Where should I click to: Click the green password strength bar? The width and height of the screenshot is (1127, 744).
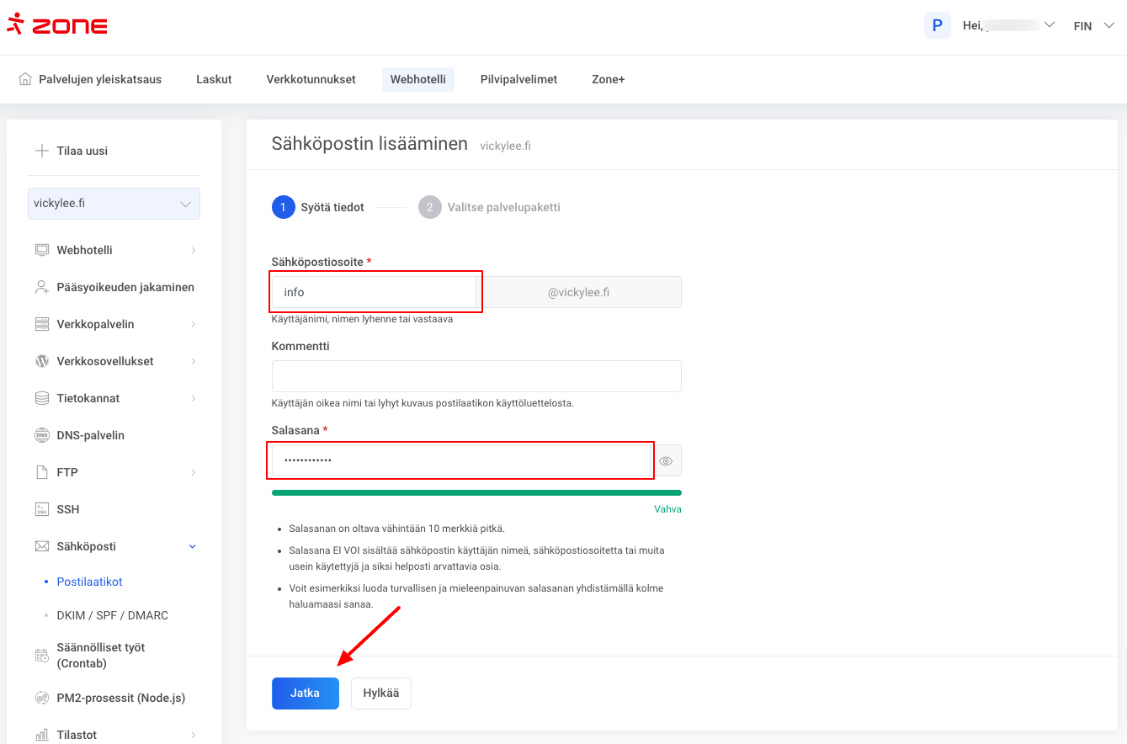coord(476,492)
